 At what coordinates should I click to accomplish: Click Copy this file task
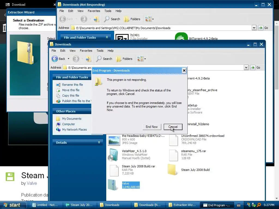pyautogui.click(x=71, y=96)
